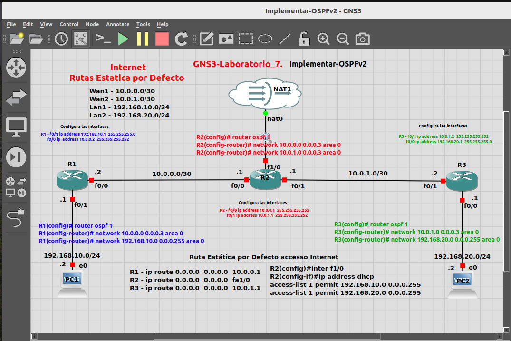This screenshot has height=341, width=511.
Task: Click the horizontal scrollbar thumb
Action: tap(267, 336)
